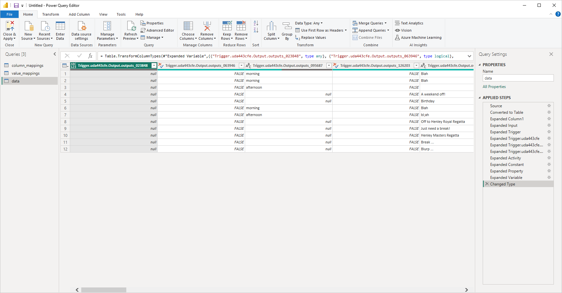Open filter dropdown for outputs_063946 column
This screenshot has width=562, height=293.
242,66
